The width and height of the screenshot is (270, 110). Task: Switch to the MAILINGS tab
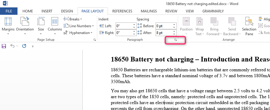(149, 11)
